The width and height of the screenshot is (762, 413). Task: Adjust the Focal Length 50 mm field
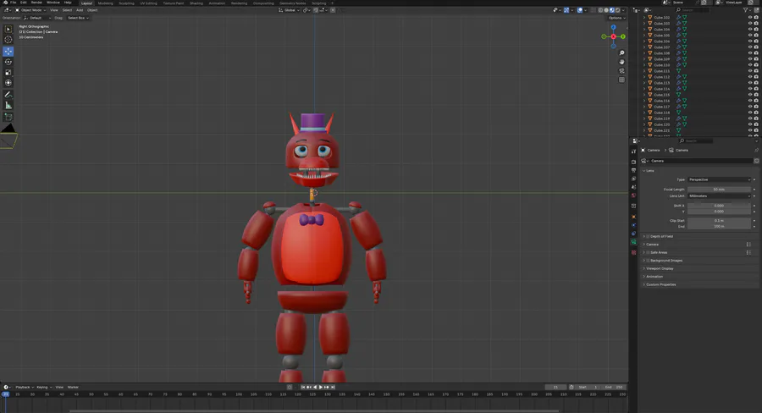[x=719, y=190]
